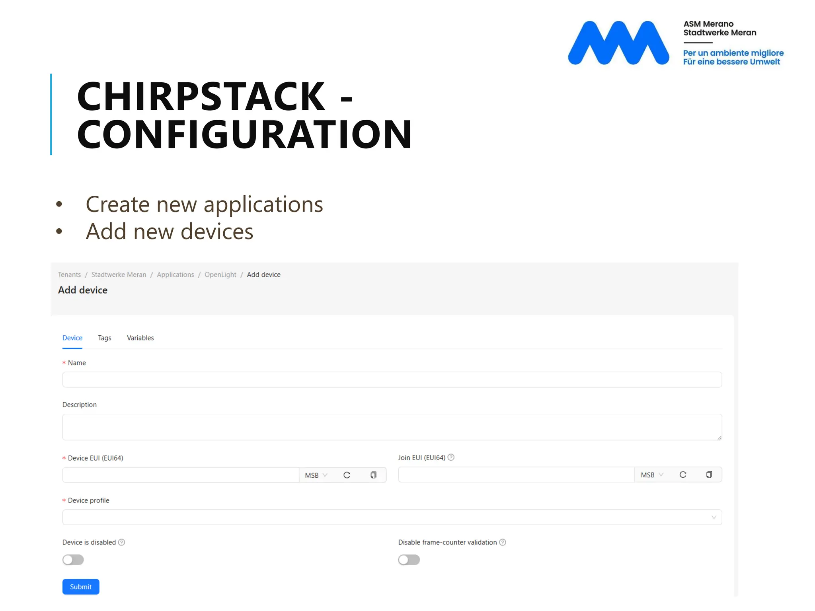Show help for Join EUI field
The width and height of the screenshot is (815, 611).
451,457
